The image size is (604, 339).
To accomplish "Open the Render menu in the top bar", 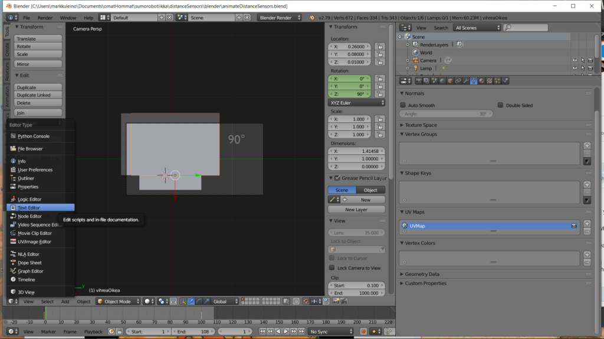I will (45, 18).
